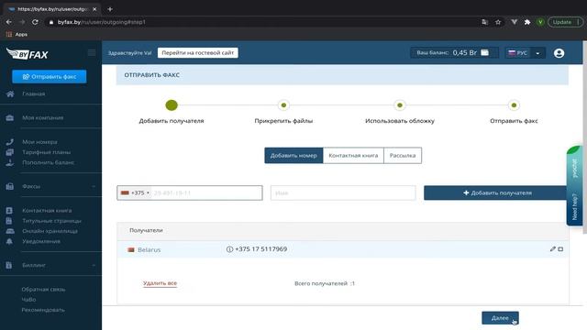The image size is (587, 330).
Task: Open the browser extensions puzzle icon
Action: 527,22
